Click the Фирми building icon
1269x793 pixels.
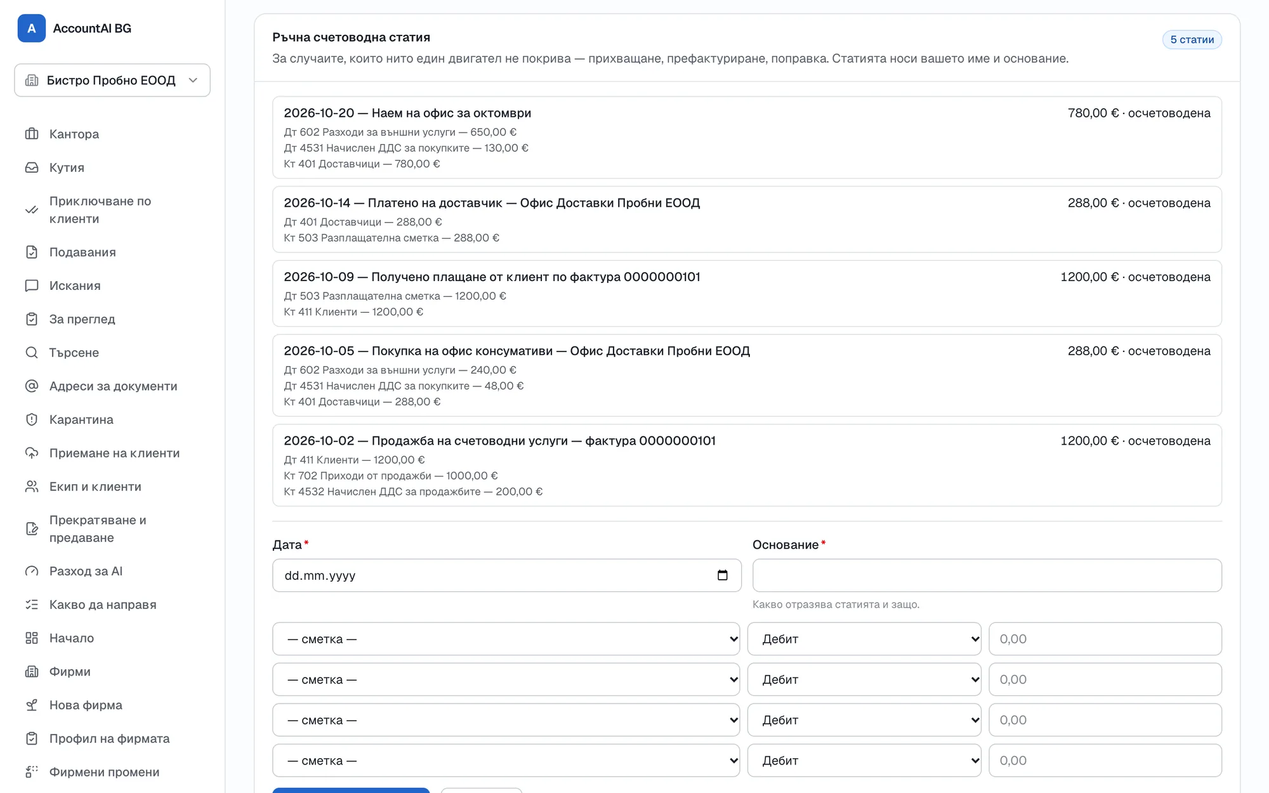[x=32, y=672]
